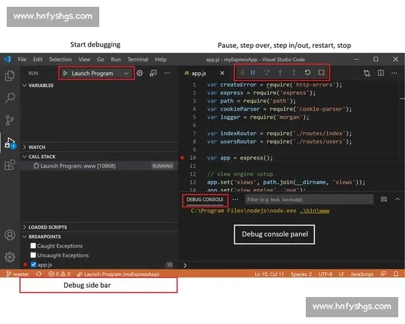
Task: Open panel more views ellipsis
Action: coord(236,200)
